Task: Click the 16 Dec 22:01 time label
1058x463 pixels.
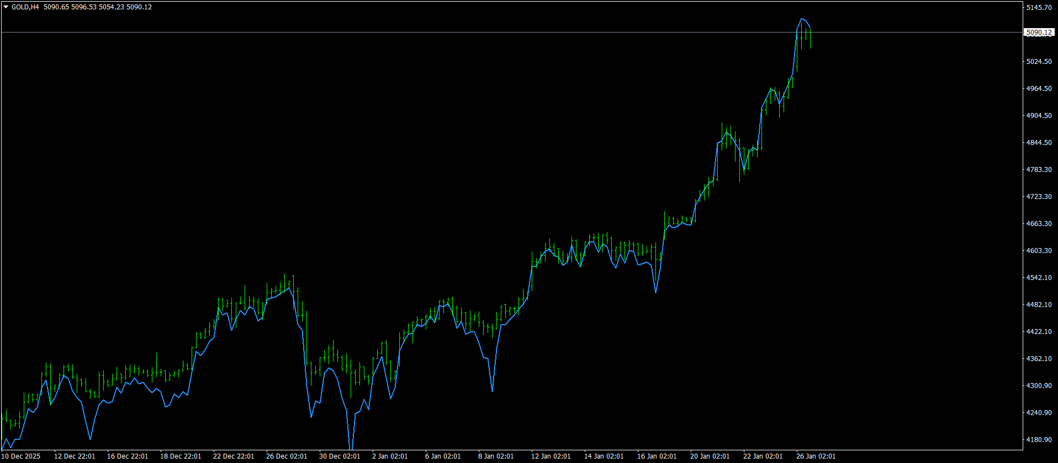Action: point(128,456)
